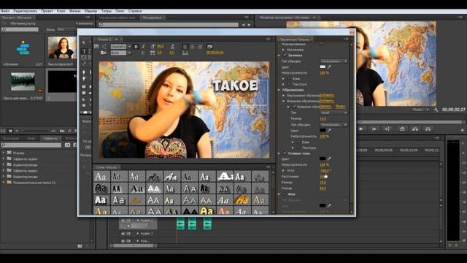Click the Effects panel search field

31,145
